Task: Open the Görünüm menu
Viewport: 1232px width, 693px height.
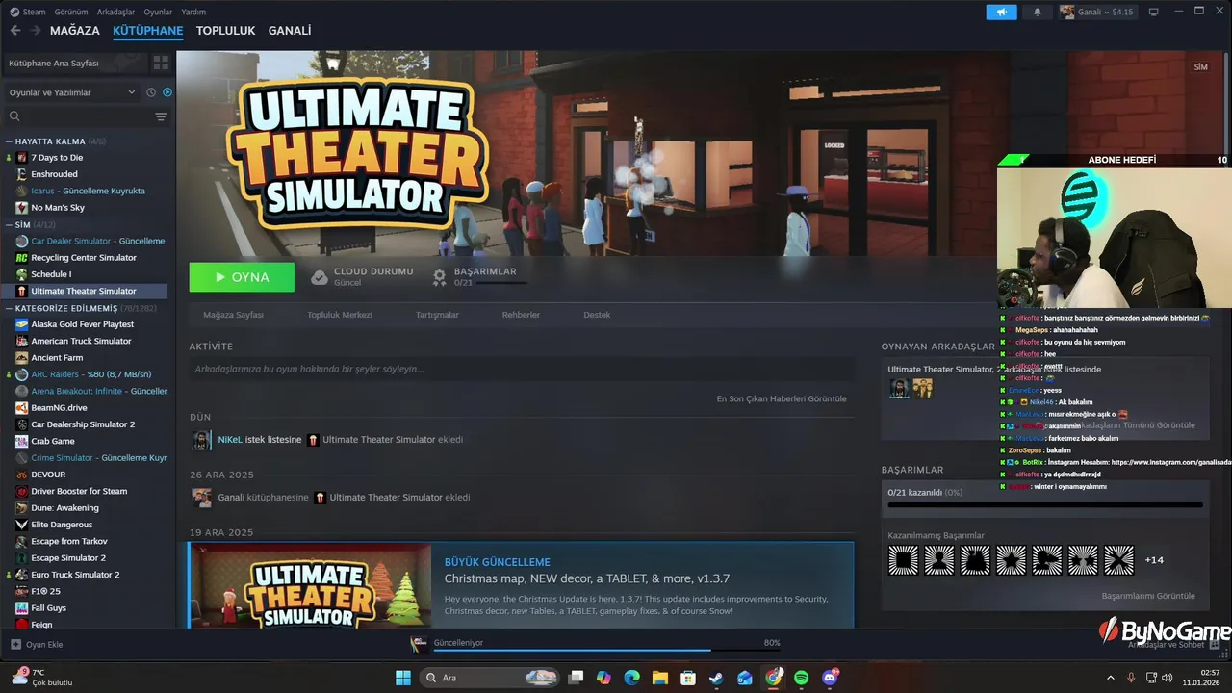Action: [71, 12]
